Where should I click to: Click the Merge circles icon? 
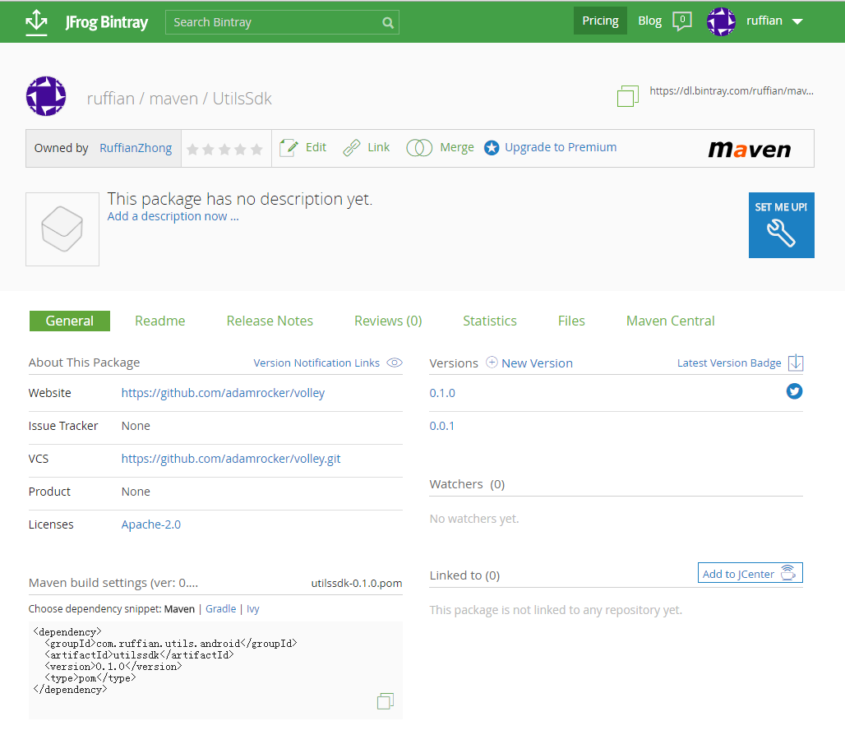point(419,148)
